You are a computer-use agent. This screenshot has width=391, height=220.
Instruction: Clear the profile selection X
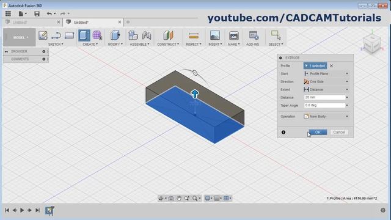331,65
